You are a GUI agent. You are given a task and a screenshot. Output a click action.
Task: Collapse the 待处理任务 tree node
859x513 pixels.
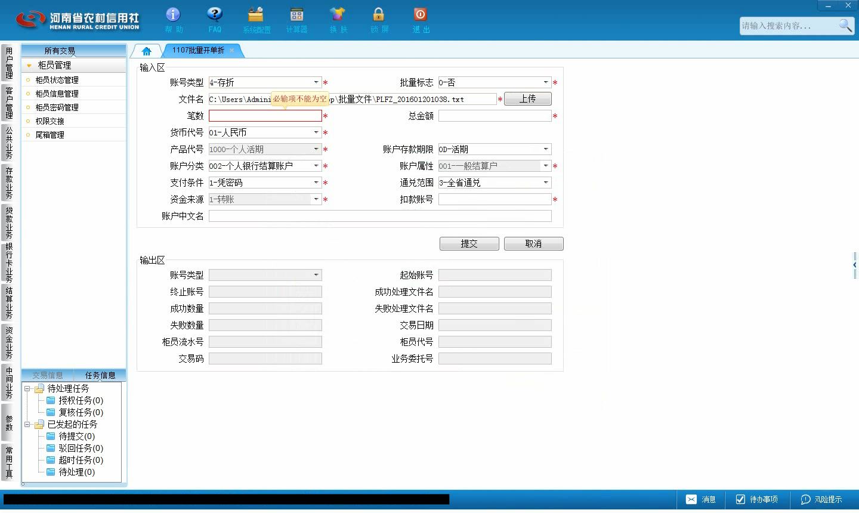(x=27, y=388)
